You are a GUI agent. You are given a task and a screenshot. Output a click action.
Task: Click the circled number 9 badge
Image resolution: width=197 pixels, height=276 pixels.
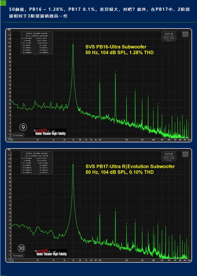(23, 127)
